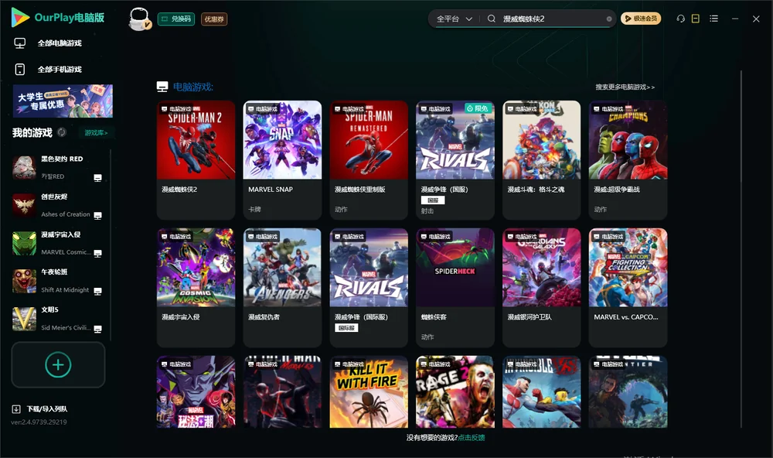Click the PC icon on Ashes of Creation row
The image size is (773, 458).
[97, 216]
